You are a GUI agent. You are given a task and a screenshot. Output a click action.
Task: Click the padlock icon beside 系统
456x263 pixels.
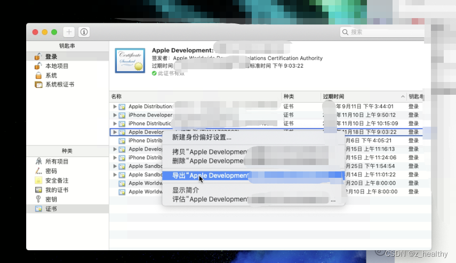pos(38,76)
